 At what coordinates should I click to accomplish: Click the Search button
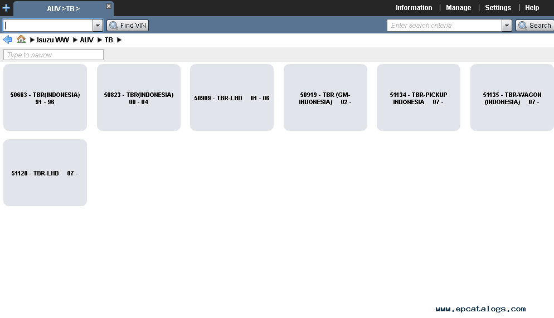point(535,26)
